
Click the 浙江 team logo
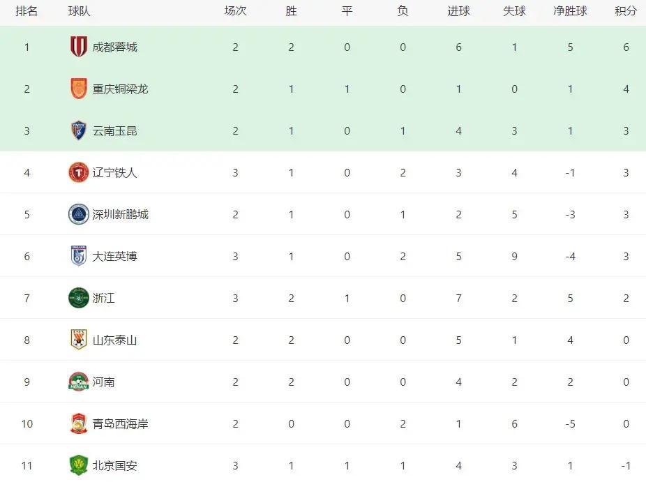[x=78, y=298]
